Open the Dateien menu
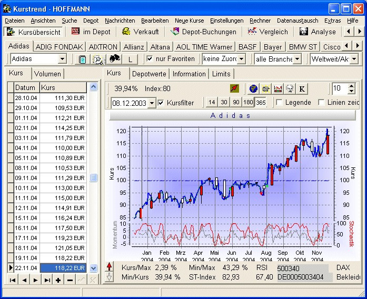Viewport: 367px width, 299px height. coord(15,21)
